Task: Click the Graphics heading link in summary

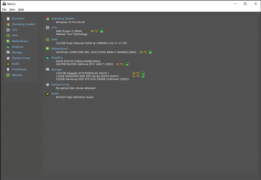Action: (x=57, y=57)
